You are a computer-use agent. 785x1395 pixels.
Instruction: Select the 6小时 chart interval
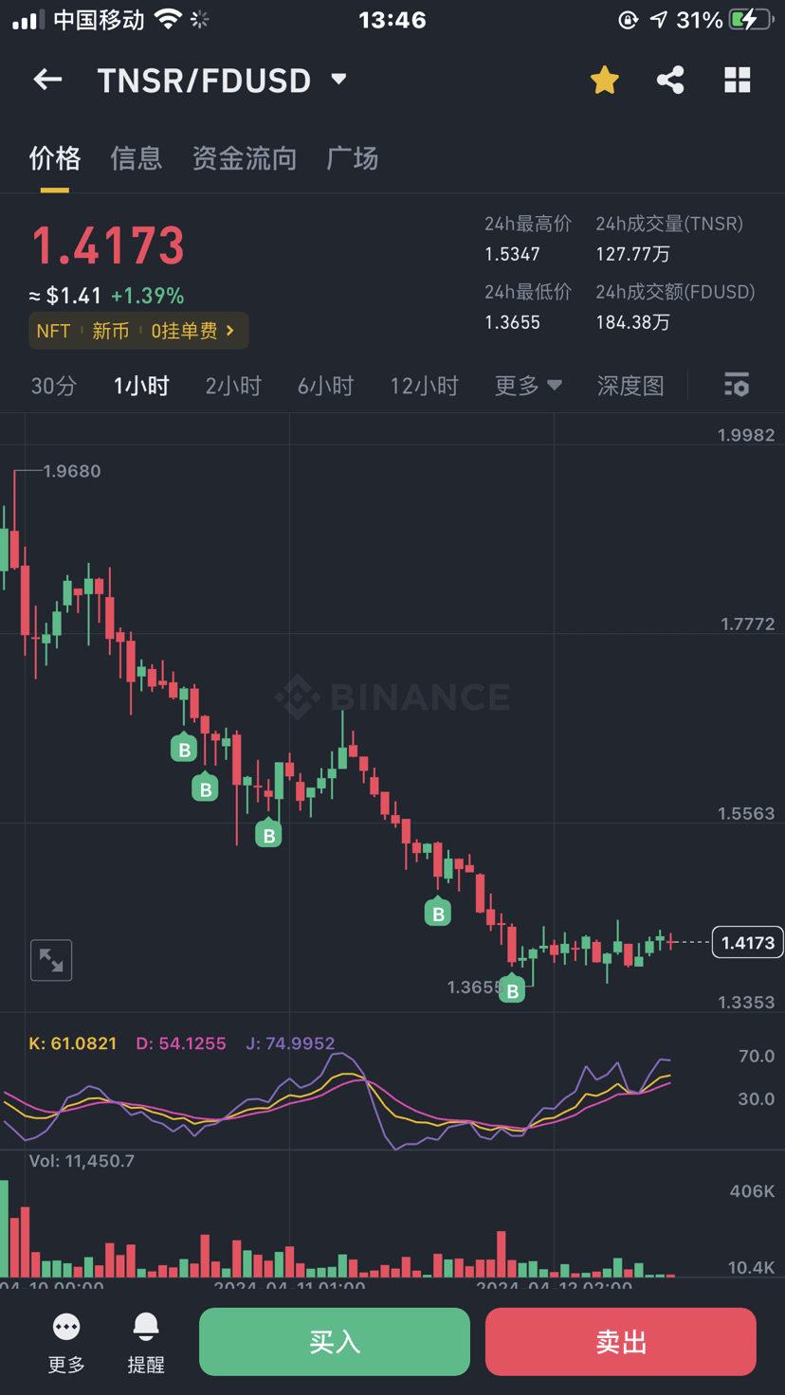[x=325, y=386]
